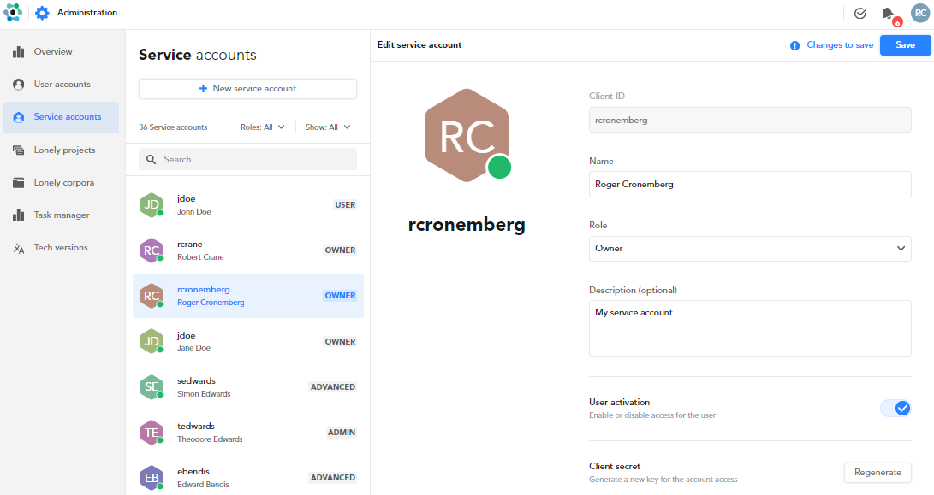Click the Name field with Roger Cronemberg
Screen dimensions: 934x495
(749, 184)
